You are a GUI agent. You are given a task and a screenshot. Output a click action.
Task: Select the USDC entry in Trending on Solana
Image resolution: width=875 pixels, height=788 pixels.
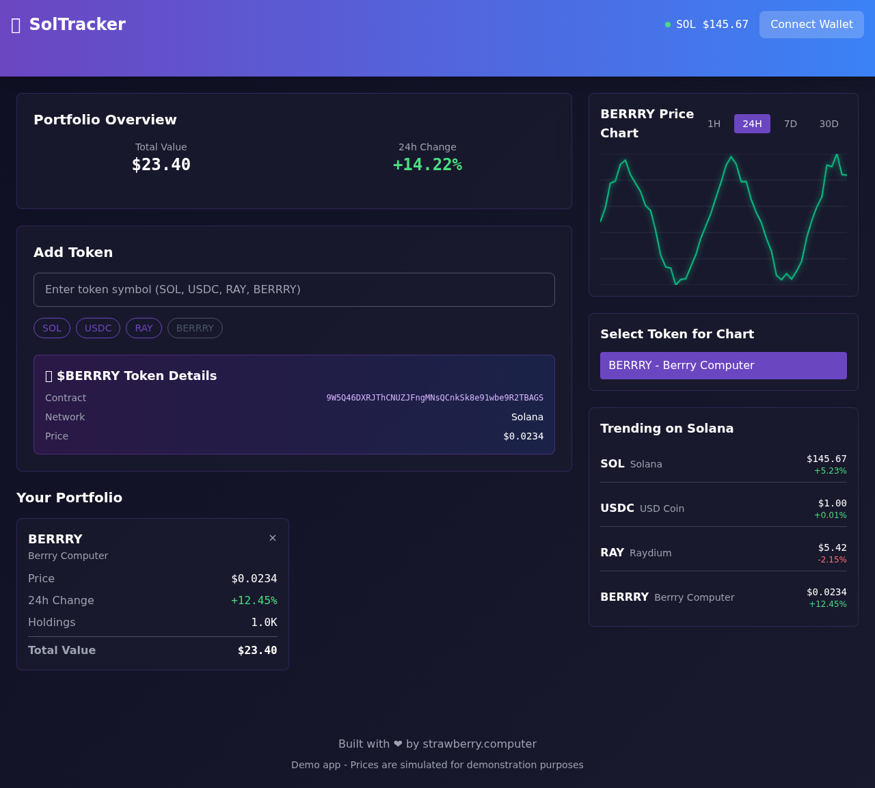(723, 508)
